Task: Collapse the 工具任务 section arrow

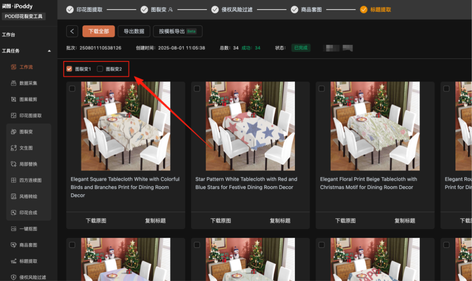Action: pos(49,51)
